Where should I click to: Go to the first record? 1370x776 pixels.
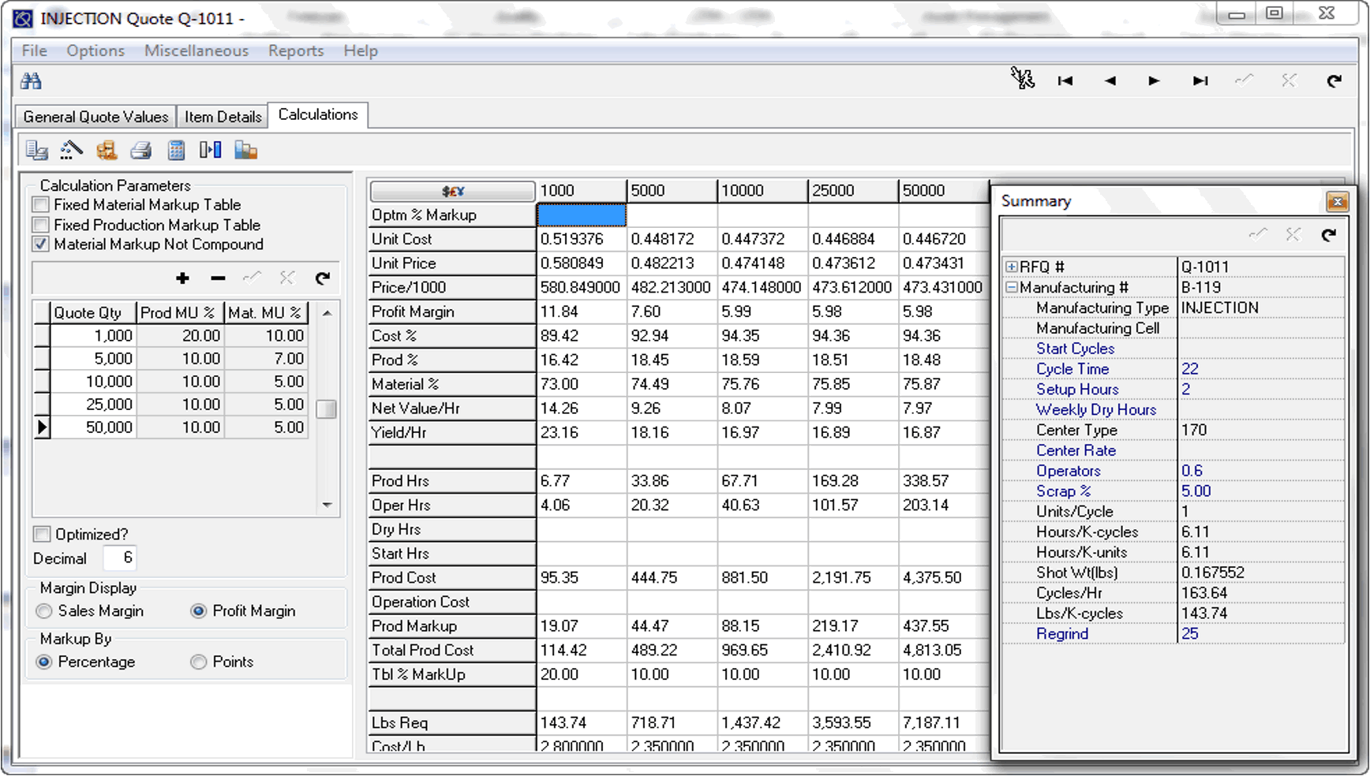coord(1065,80)
